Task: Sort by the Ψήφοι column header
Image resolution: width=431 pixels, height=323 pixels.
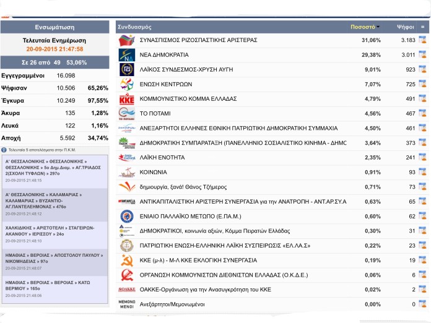Action: pyautogui.click(x=406, y=27)
